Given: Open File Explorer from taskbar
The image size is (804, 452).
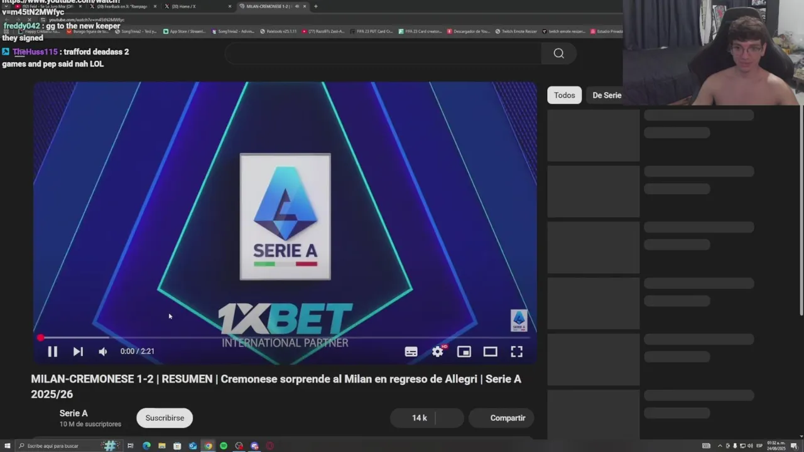Looking at the screenshot, I should (162, 446).
